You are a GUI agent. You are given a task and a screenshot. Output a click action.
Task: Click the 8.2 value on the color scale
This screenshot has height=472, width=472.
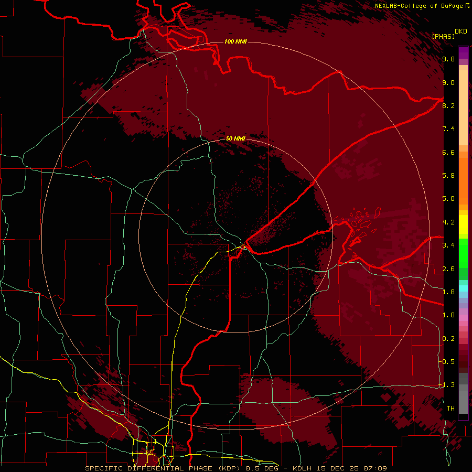(x=448, y=105)
